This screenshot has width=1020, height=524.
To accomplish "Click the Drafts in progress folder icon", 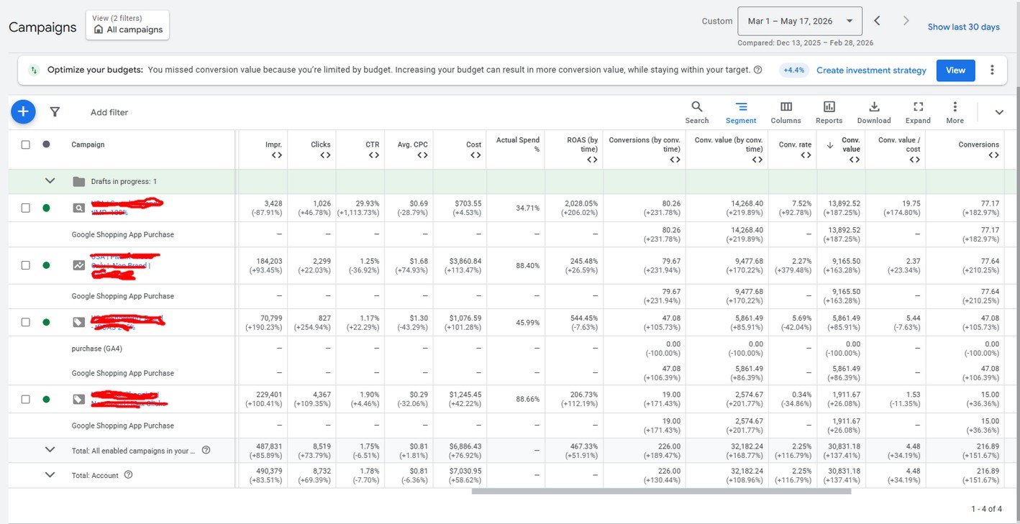I will point(79,181).
